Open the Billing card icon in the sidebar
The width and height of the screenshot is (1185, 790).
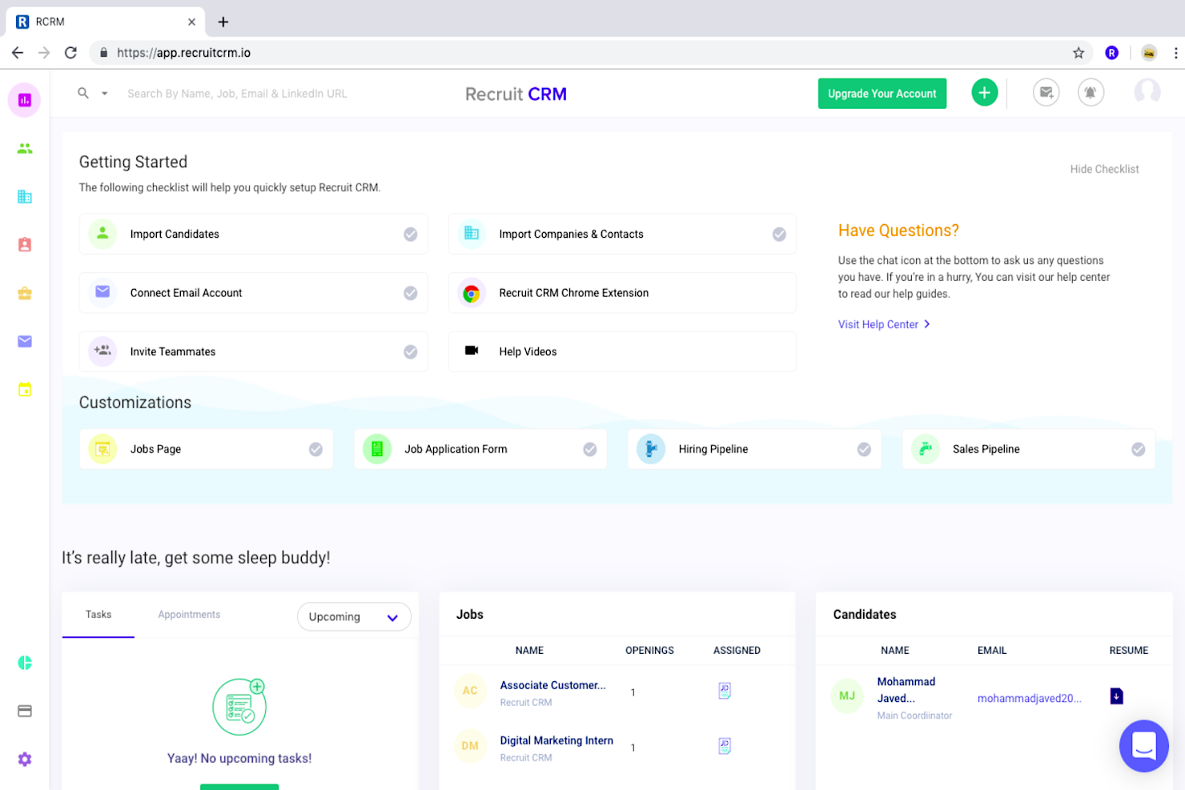25,711
